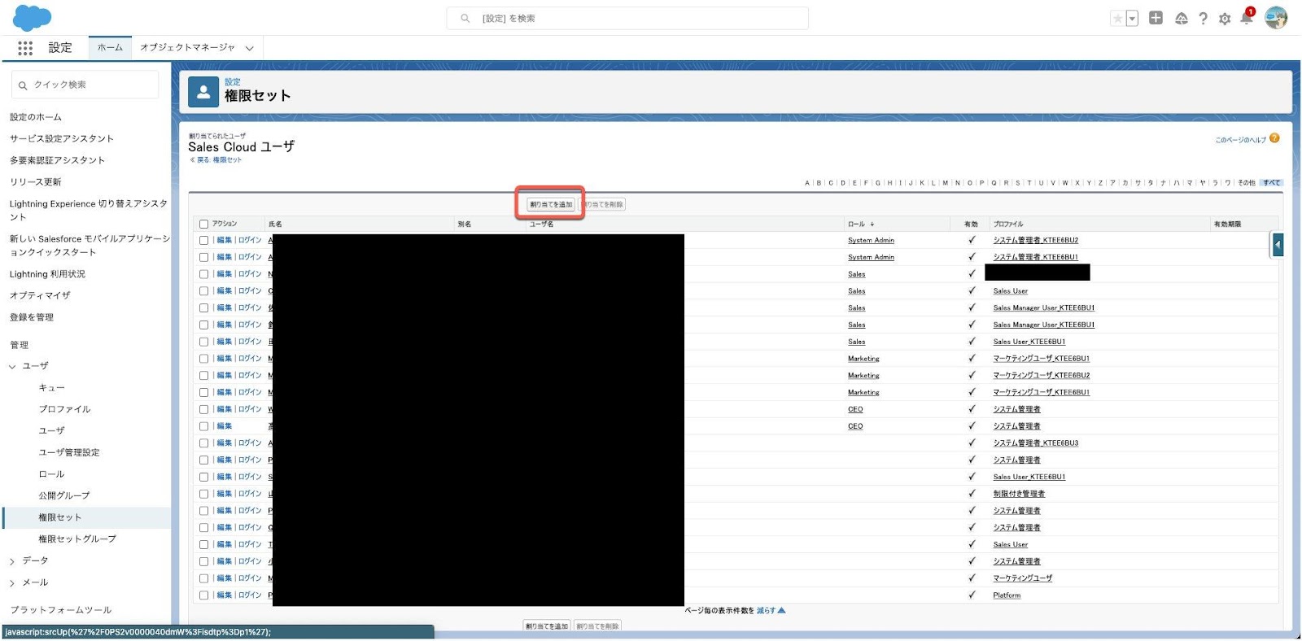Open ロール in sidebar
Screen dimensions: 1302x641
click(x=51, y=474)
